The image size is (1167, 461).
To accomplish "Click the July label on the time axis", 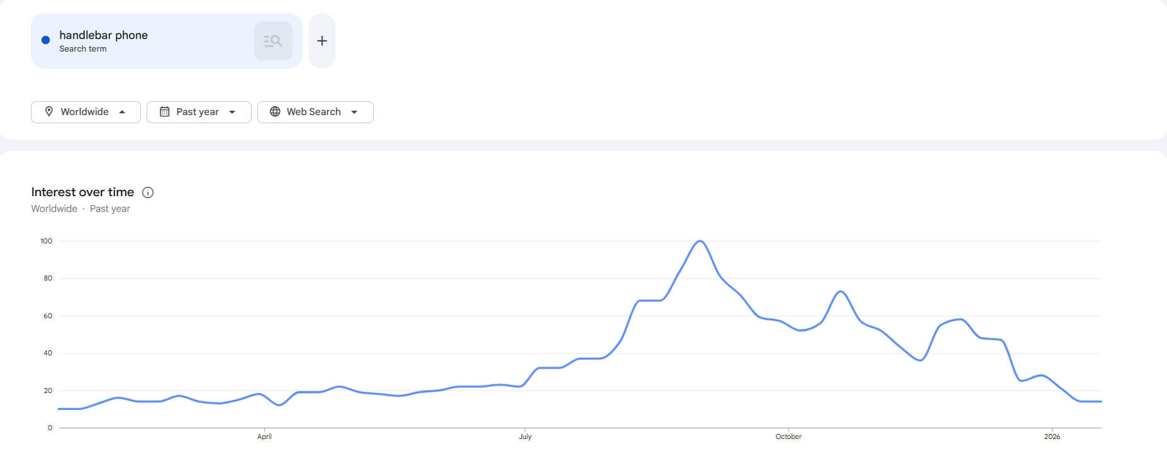I will [525, 436].
